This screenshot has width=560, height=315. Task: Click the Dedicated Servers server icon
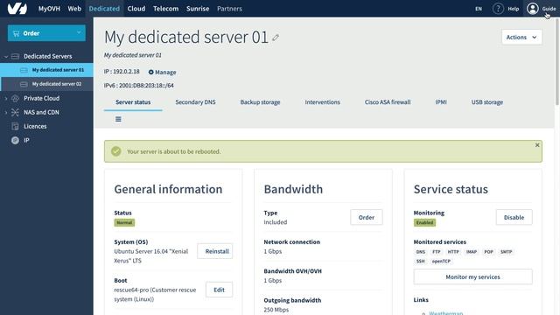tap(15, 56)
